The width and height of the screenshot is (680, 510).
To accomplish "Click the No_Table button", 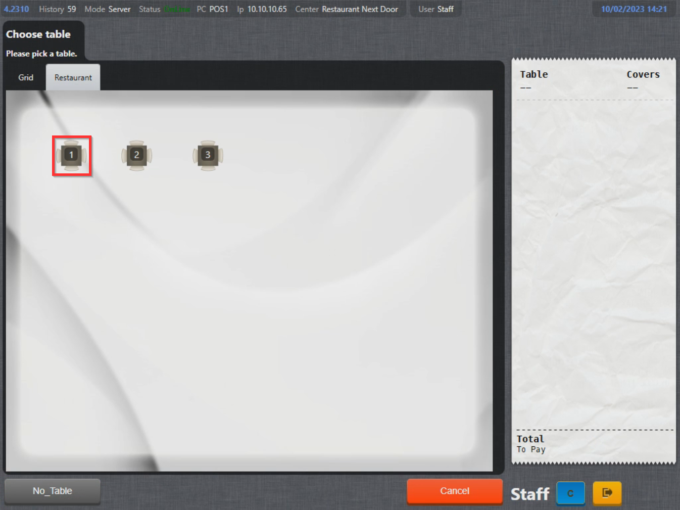I will 53,491.
